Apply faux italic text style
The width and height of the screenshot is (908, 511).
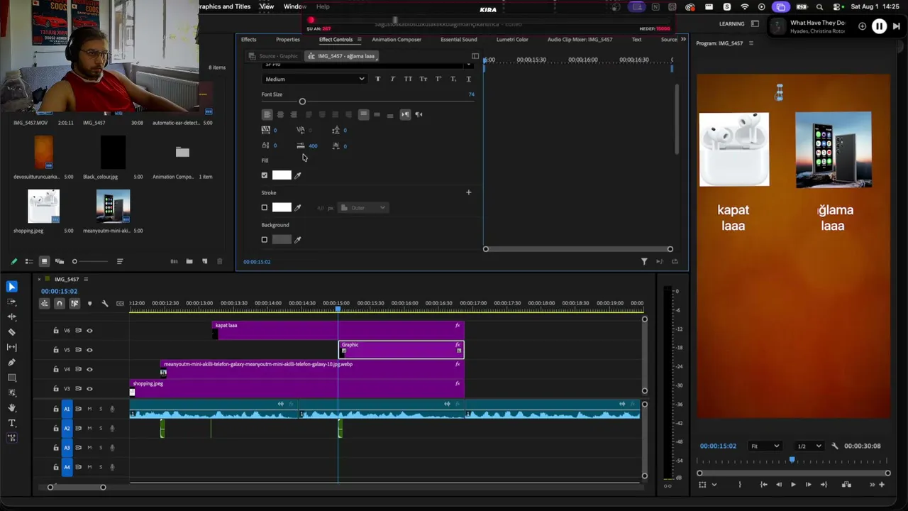(392, 79)
